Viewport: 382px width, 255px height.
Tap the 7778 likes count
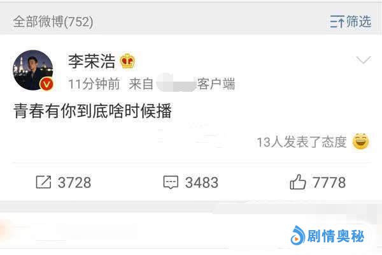click(x=329, y=182)
